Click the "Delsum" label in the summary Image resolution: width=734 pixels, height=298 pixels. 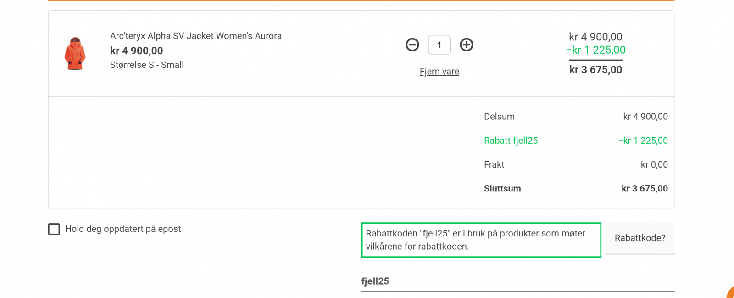pyautogui.click(x=499, y=117)
